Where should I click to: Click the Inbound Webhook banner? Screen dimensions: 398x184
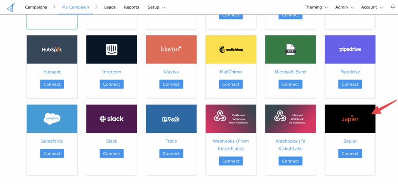click(291, 119)
